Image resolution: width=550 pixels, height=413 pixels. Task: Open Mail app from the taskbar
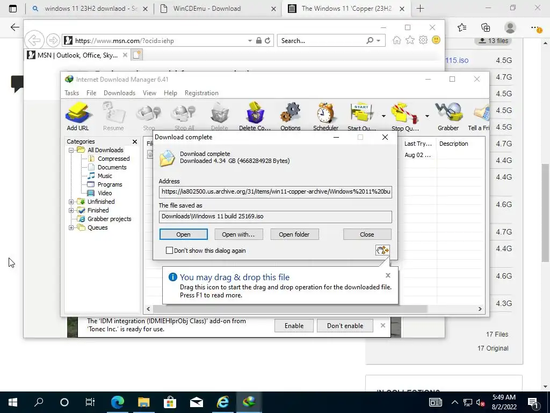[x=197, y=402]
